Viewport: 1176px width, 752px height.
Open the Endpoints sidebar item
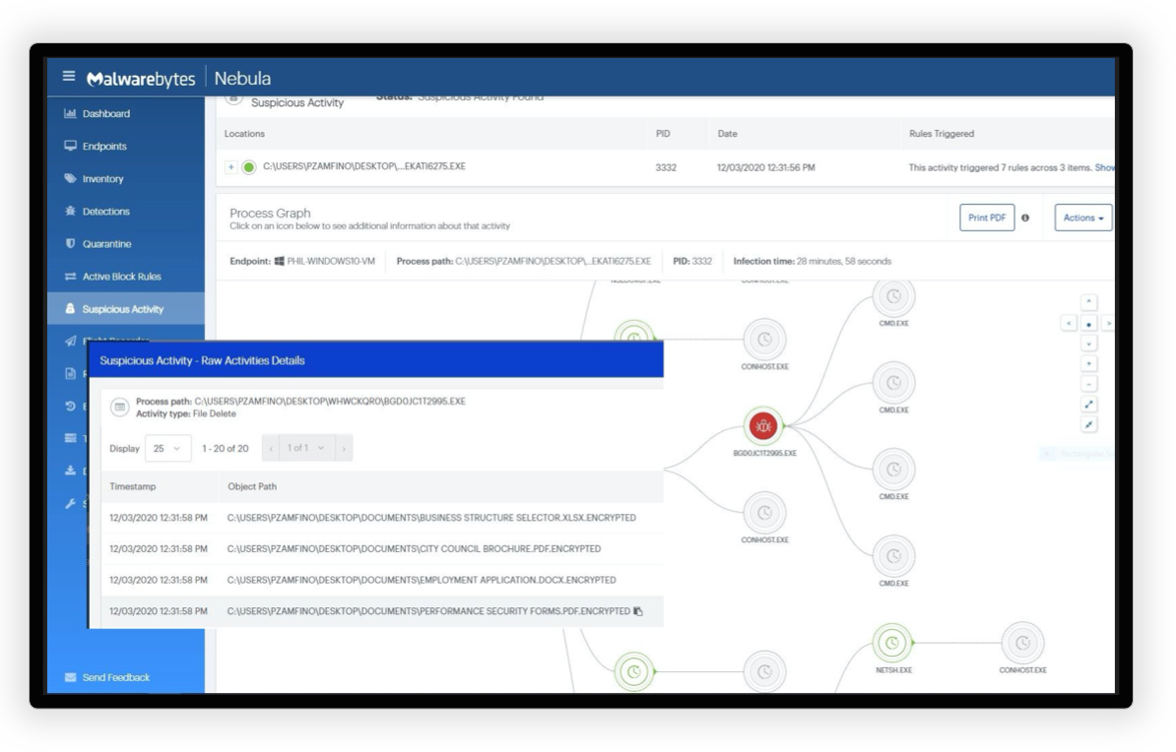104,147
